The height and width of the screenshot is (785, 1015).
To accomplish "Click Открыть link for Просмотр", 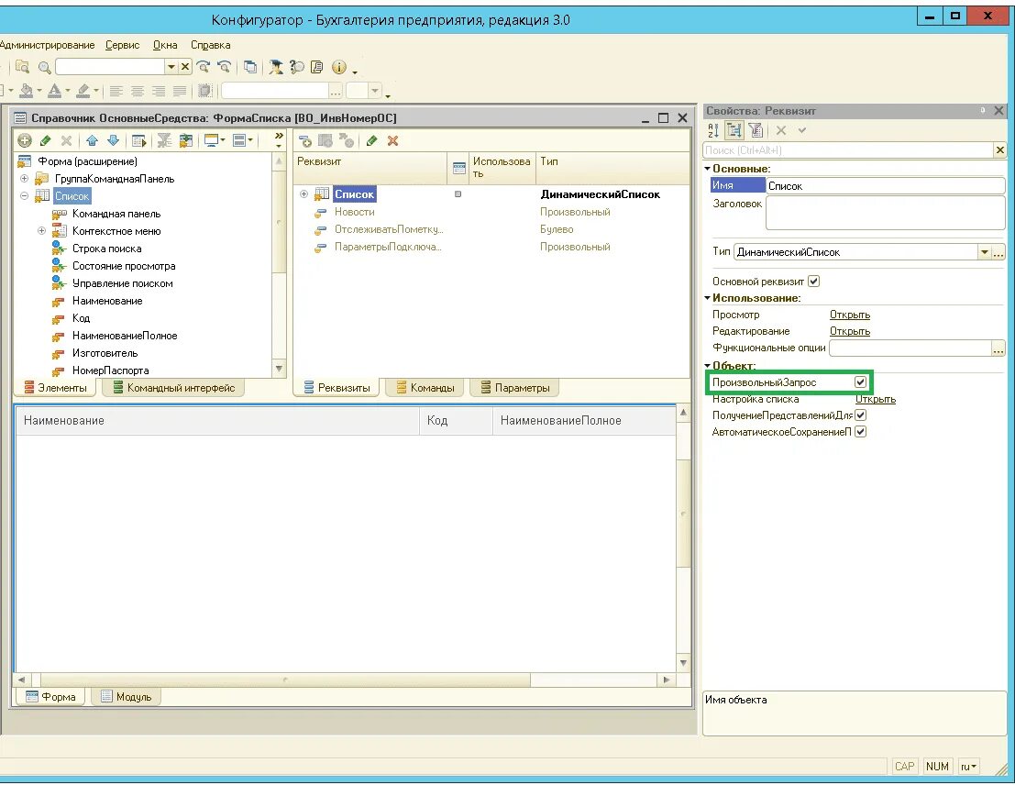I will pos(849,315).
